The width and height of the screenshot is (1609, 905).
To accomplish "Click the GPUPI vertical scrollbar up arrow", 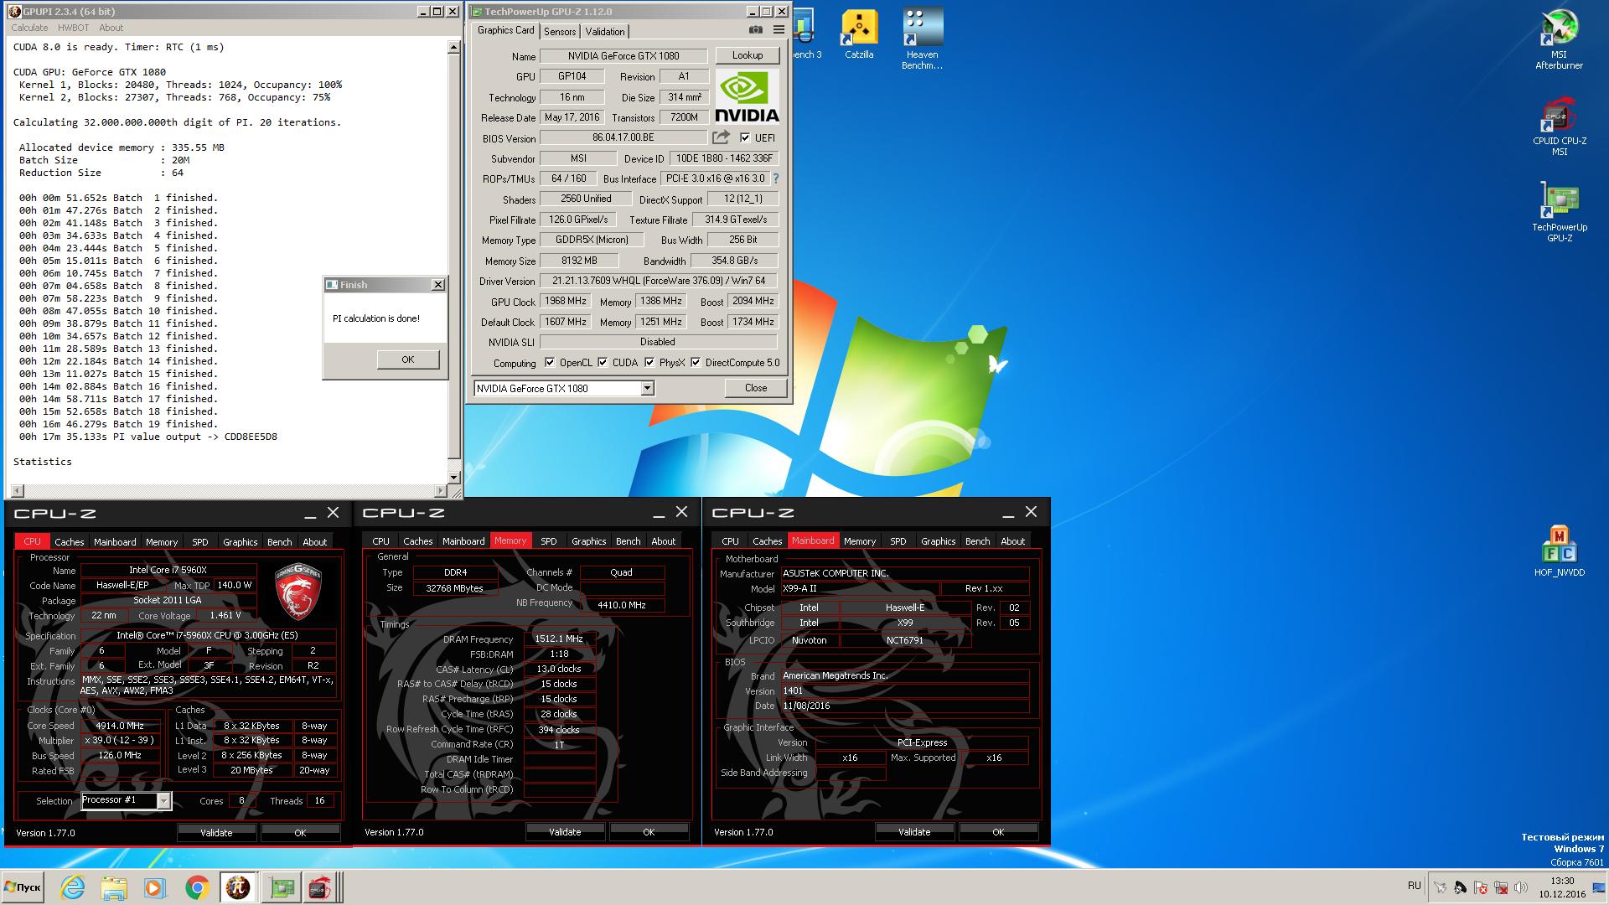I will [454, 48].
